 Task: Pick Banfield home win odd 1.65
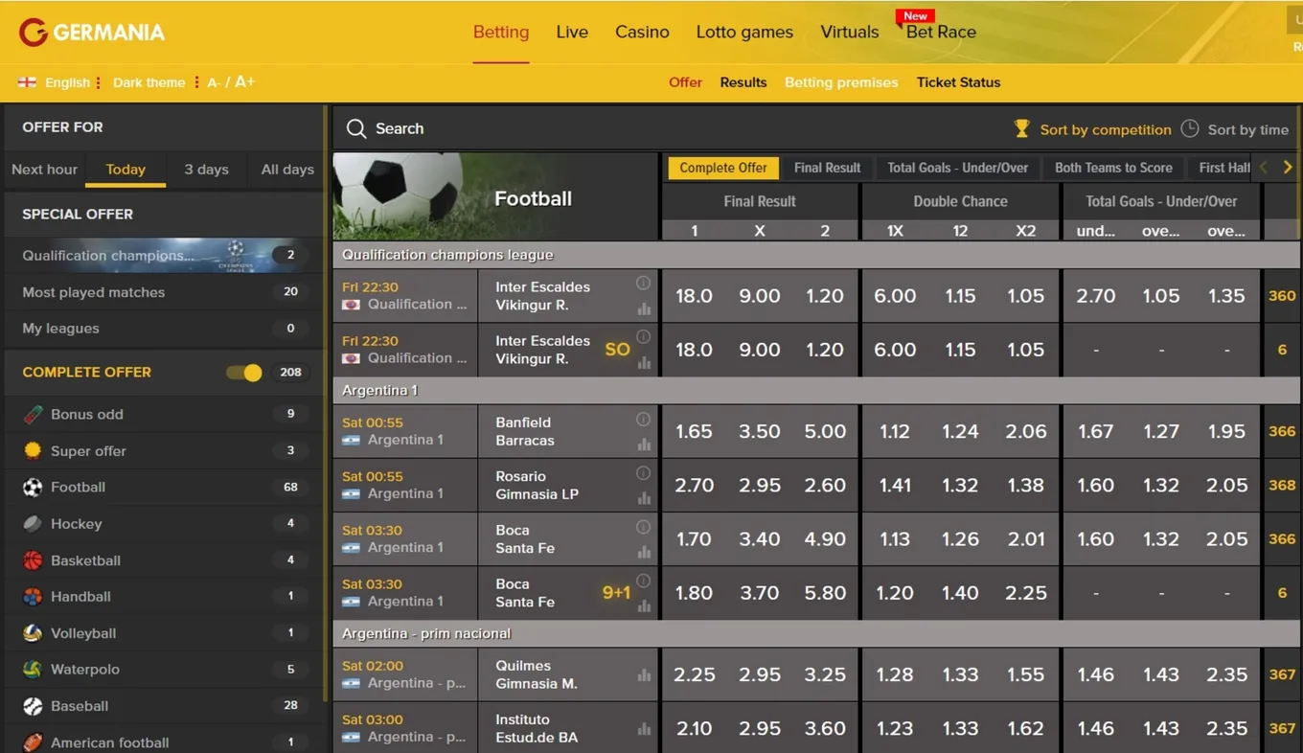(694, 431)
